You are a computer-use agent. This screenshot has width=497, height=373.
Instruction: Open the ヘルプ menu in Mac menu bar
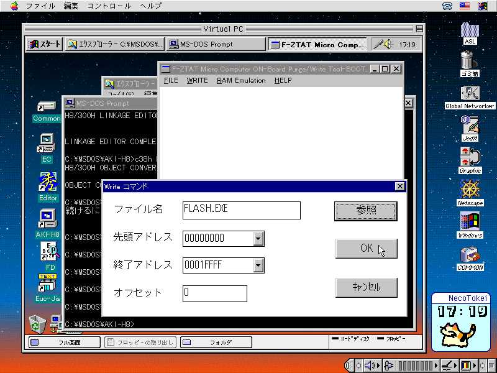click(x=150, y=6)
